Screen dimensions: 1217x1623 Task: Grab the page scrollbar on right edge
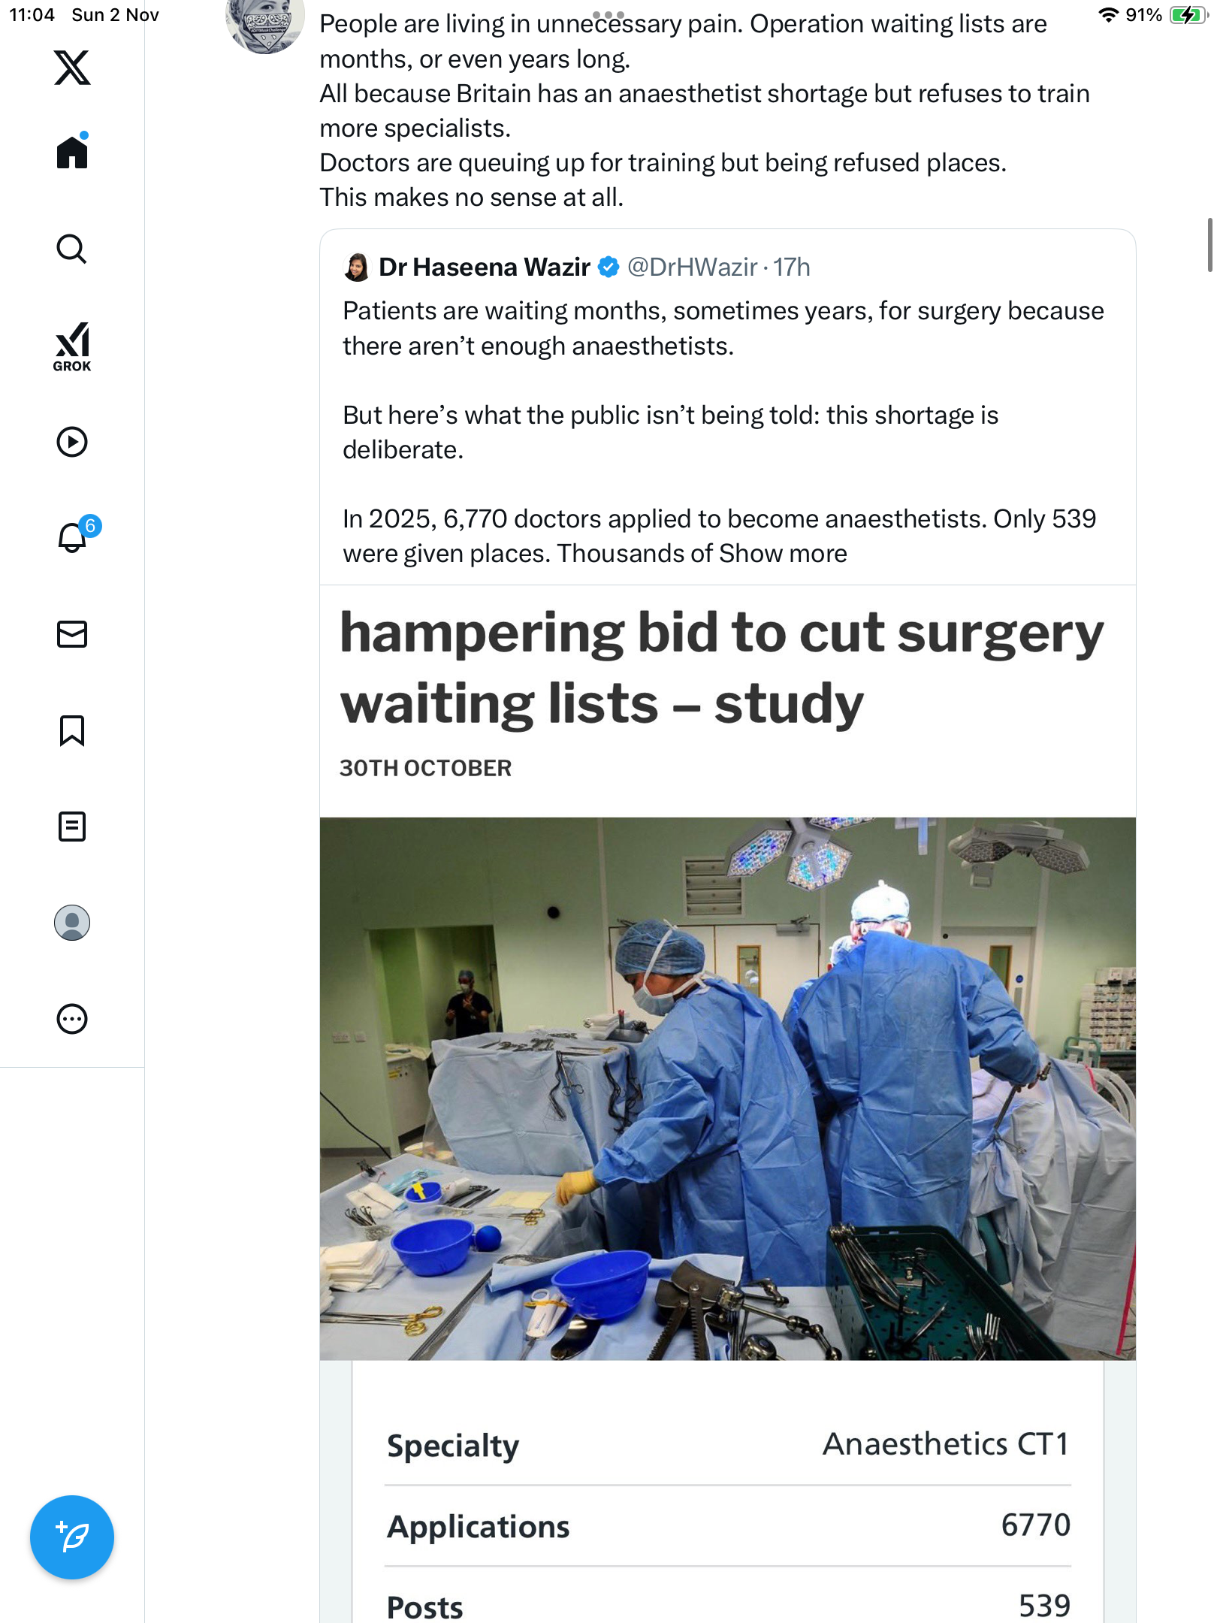click(x=1209, y=245)
